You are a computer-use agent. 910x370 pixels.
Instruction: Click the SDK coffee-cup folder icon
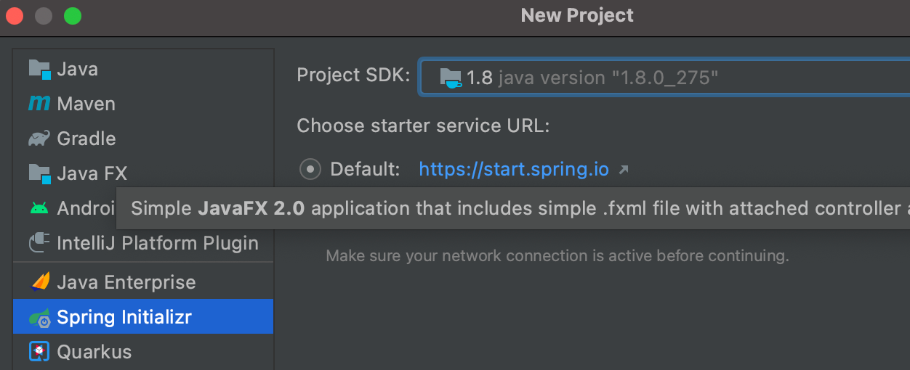click(451, 78)
